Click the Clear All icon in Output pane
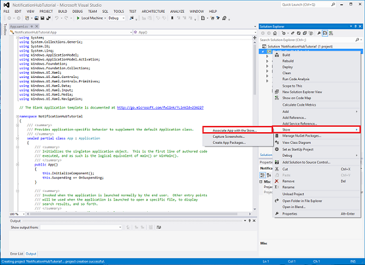 click(151, 227)
